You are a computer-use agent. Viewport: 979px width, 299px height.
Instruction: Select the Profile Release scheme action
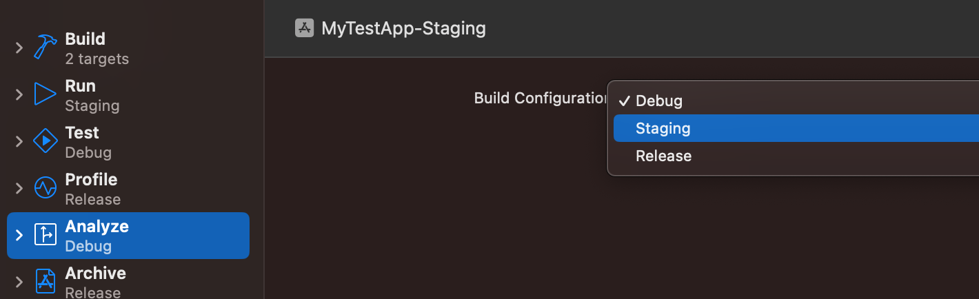coord(92,189)
